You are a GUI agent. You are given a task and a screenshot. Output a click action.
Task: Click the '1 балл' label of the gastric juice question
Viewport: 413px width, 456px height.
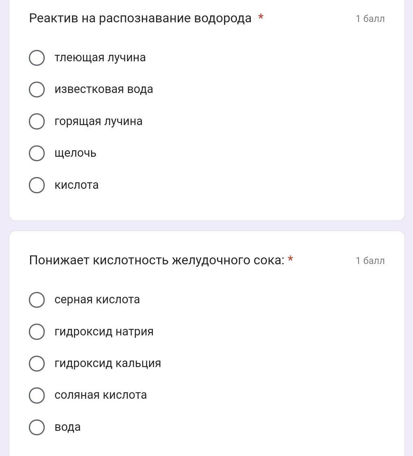point(370,261)
